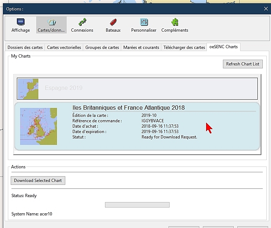Switch to Cartes vectorielles tab
The image size is (271, 228).
tap(64, 47)
